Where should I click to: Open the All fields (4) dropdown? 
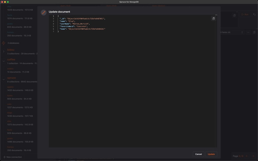click(x=232, y=33)
